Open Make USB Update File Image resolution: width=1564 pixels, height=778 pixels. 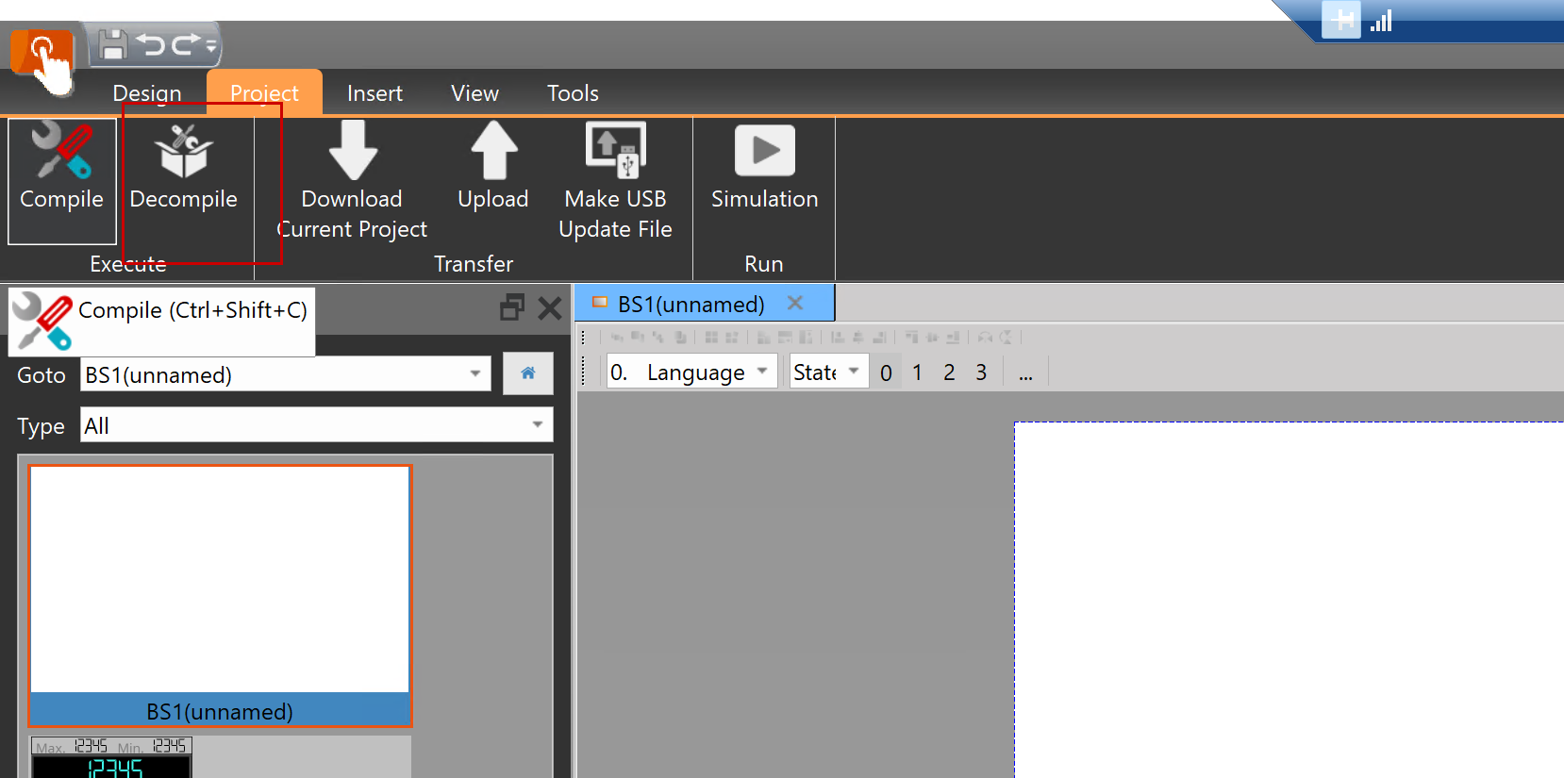click(615, 151)
